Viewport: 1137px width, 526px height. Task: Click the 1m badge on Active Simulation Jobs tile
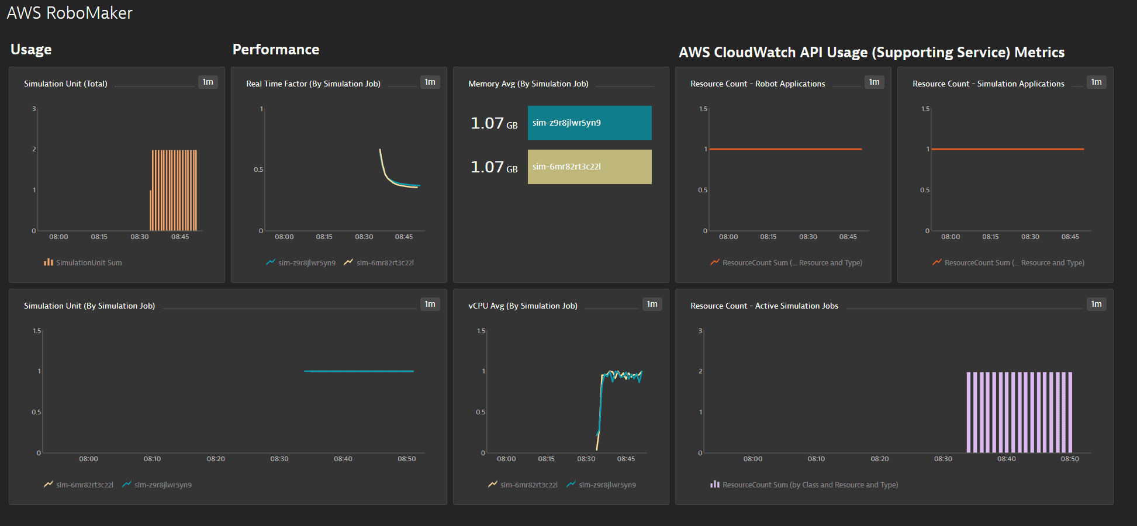click(1097, 304)
